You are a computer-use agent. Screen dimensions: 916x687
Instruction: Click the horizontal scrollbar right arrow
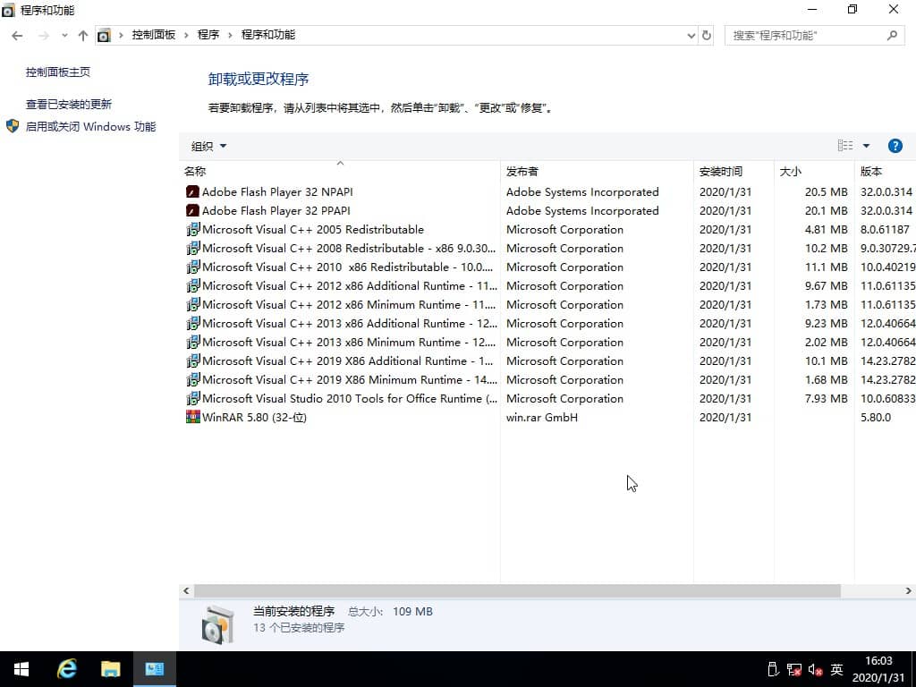(x=909, y=590)
